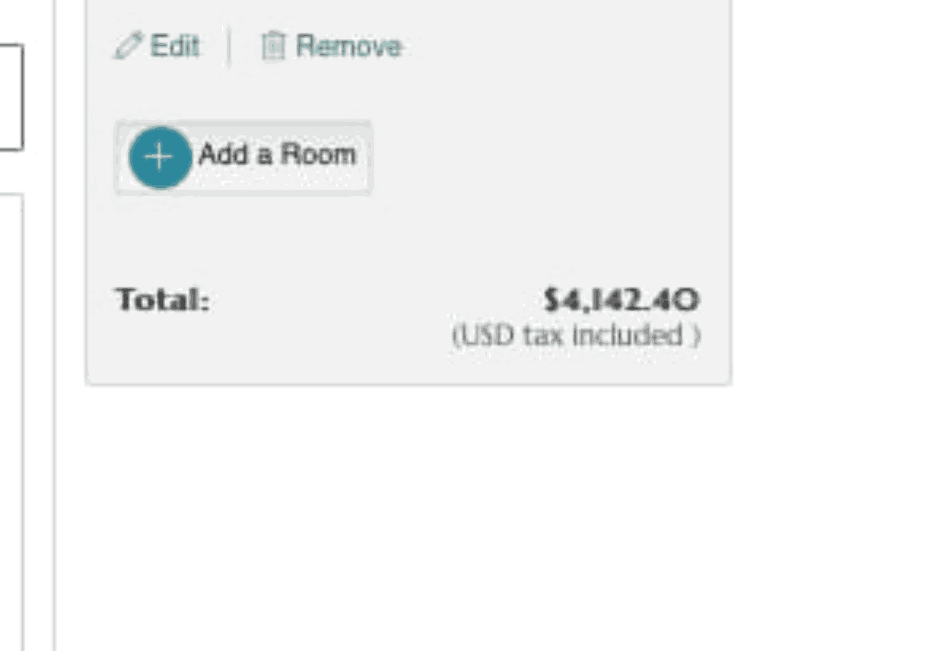Click the white margin right of summary card
926x651 pixels.
coord(825,217)
